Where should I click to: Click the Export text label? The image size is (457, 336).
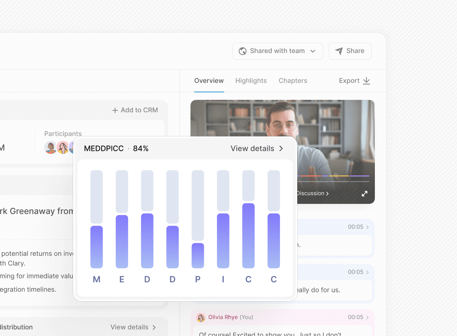click(x=349, y=81)
